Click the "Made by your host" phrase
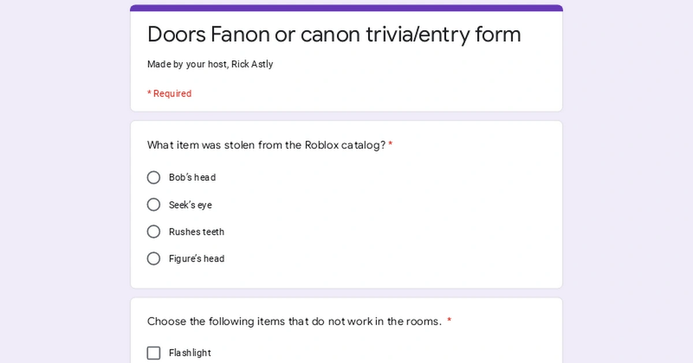This screenshot has height=363, width=693. click(x=187, y=65)
